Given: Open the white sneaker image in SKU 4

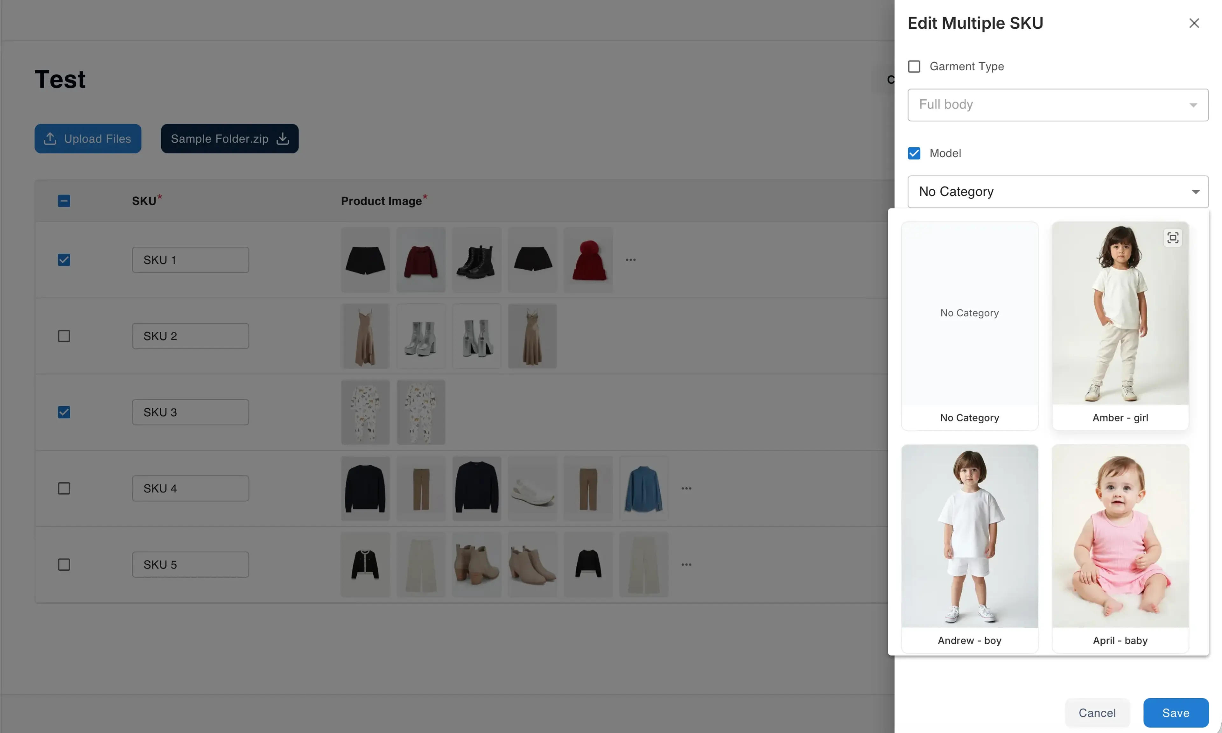Looking at the screenshot, I should click(532, 489).
